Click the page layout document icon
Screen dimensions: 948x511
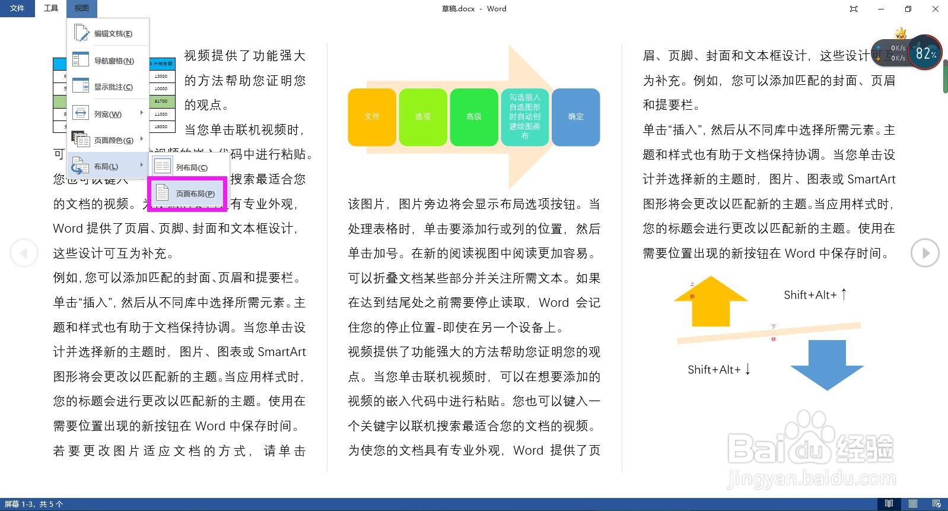pyautogui.click(x=162, y=193)
